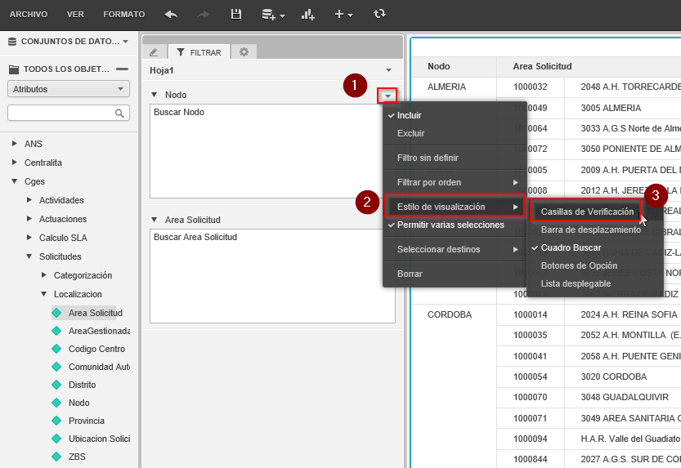Expand the Actuaciones folder
Viewport: 681px width, 468px height.
pos(29,219)
